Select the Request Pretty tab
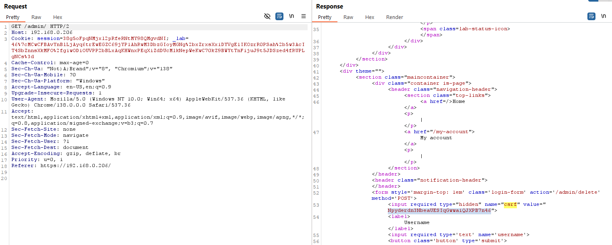The image size is (612, 245). [x=12, y=17]
